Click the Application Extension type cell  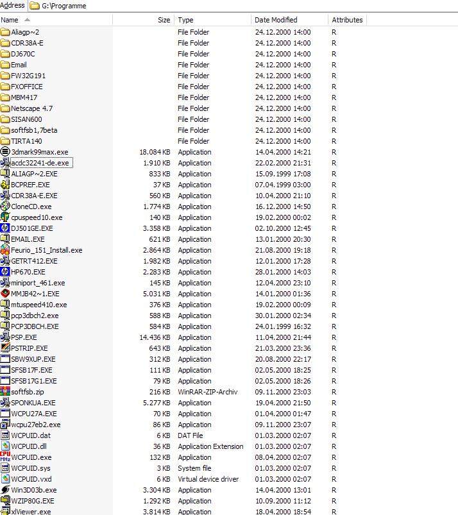click(210, 446)
